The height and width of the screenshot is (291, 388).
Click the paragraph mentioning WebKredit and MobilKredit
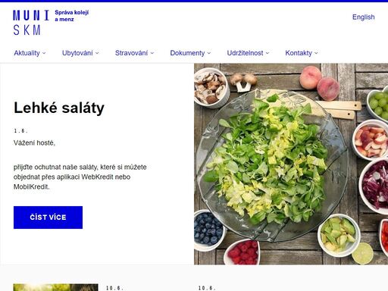[80, 177]
